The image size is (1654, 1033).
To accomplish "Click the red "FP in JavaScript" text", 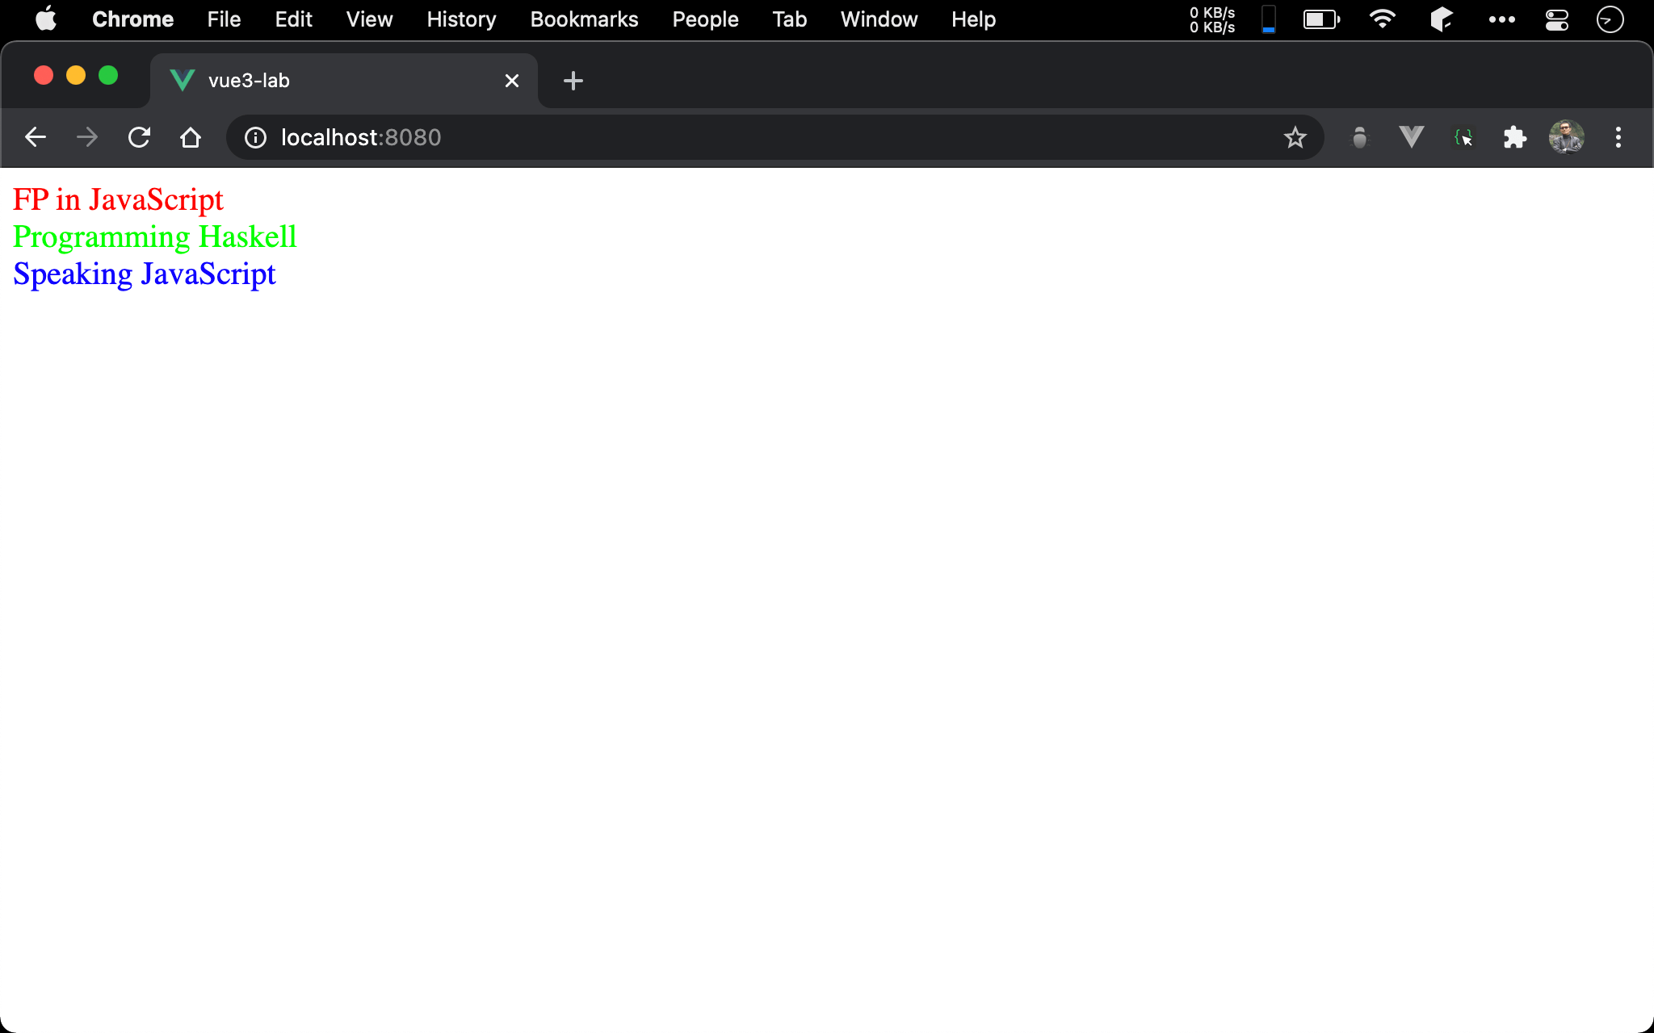I will 118,199.
